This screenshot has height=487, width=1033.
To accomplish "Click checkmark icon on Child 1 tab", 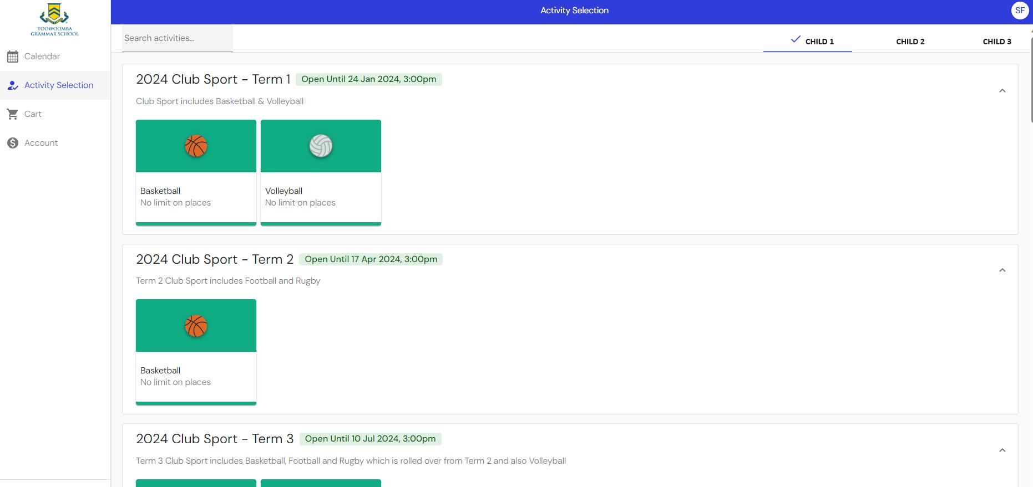I will click(796, 39).
